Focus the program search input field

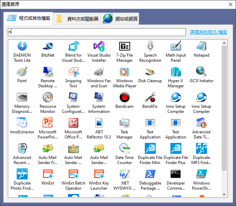[x=97, y=32]
